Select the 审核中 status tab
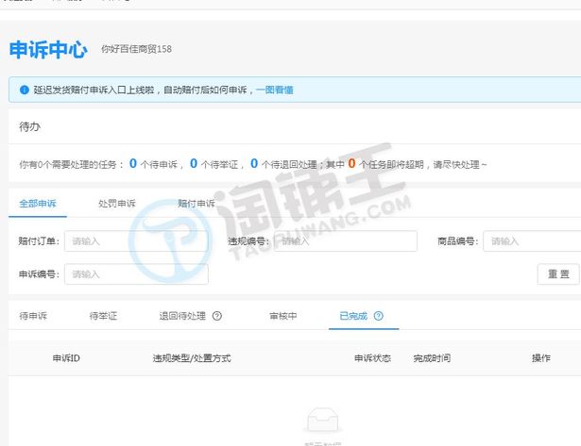This screenshot has height=446, width=581. [283, 316]
